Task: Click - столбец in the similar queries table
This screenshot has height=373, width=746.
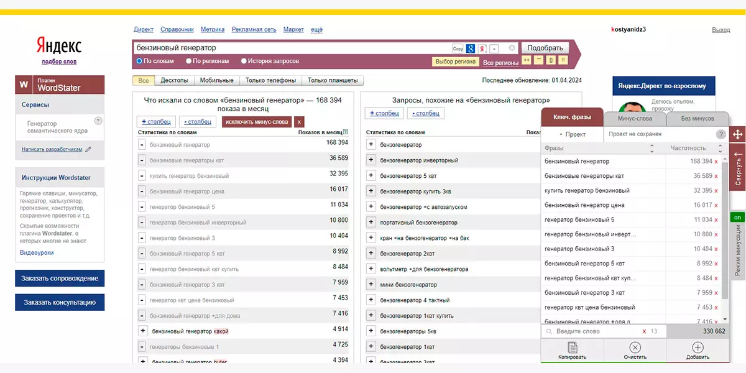Action: (426, 113)
